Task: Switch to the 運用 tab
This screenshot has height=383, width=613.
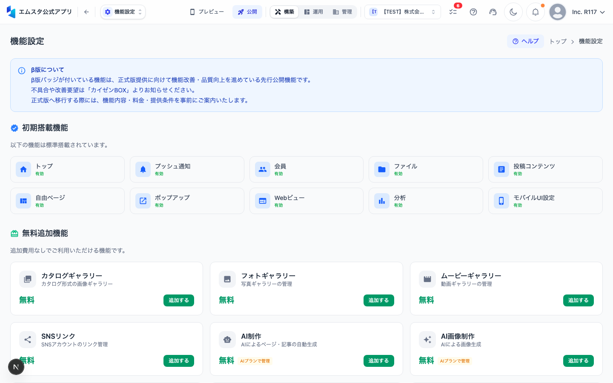Action: 313,12
